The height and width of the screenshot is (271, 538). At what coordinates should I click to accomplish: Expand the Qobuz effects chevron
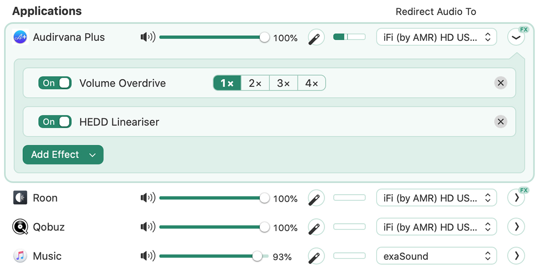(516, 227)
